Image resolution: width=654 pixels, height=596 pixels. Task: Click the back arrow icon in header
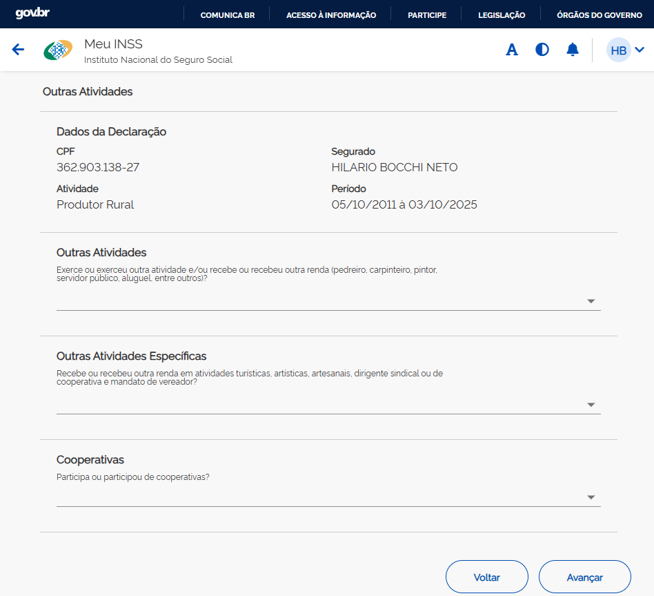19,50
